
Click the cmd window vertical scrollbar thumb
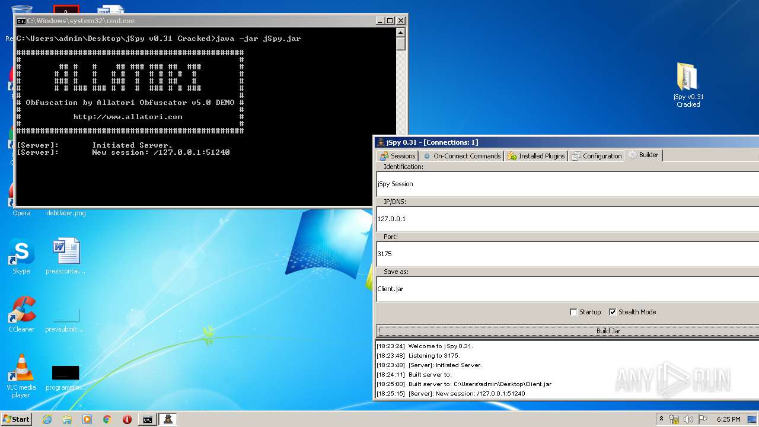coord(401,44)
